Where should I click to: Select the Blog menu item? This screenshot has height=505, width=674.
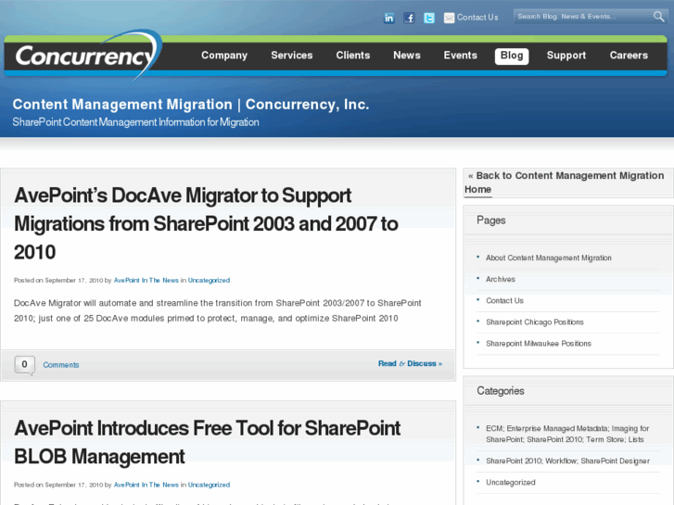tap(512, 56)
